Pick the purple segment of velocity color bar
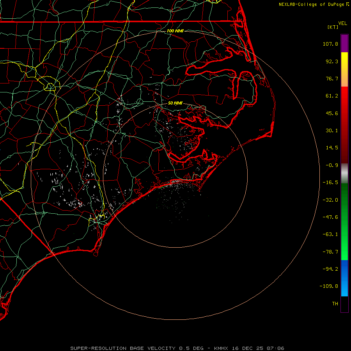Screen dimensions: 351x351 click(x=344, y=43)
